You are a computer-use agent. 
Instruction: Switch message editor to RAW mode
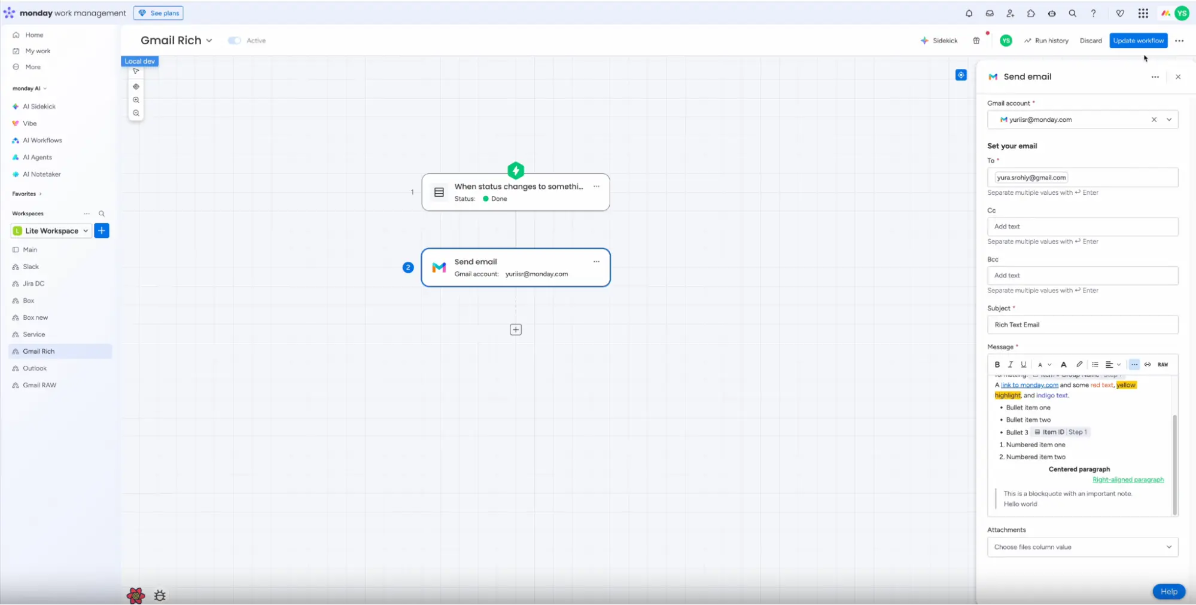coord(1162,365)
